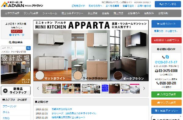Select the マットホワイト color swatch

pyautogui.click(x=40, y=76)
